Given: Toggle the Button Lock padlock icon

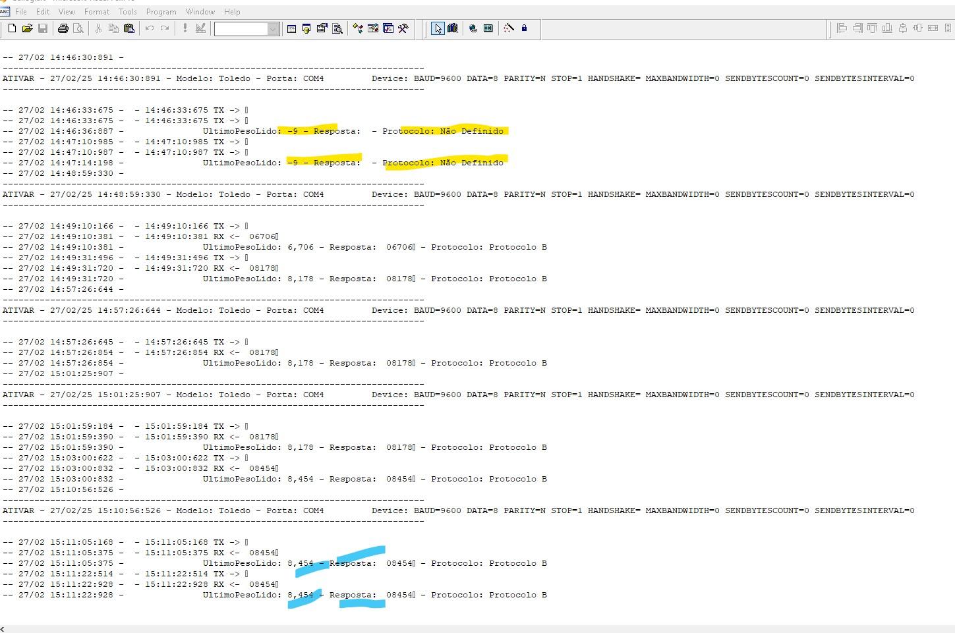Looking at the screenshot, I should (524, 28).
